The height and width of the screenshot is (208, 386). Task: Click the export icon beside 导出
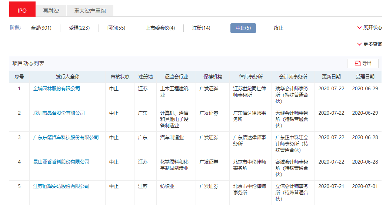357,64
